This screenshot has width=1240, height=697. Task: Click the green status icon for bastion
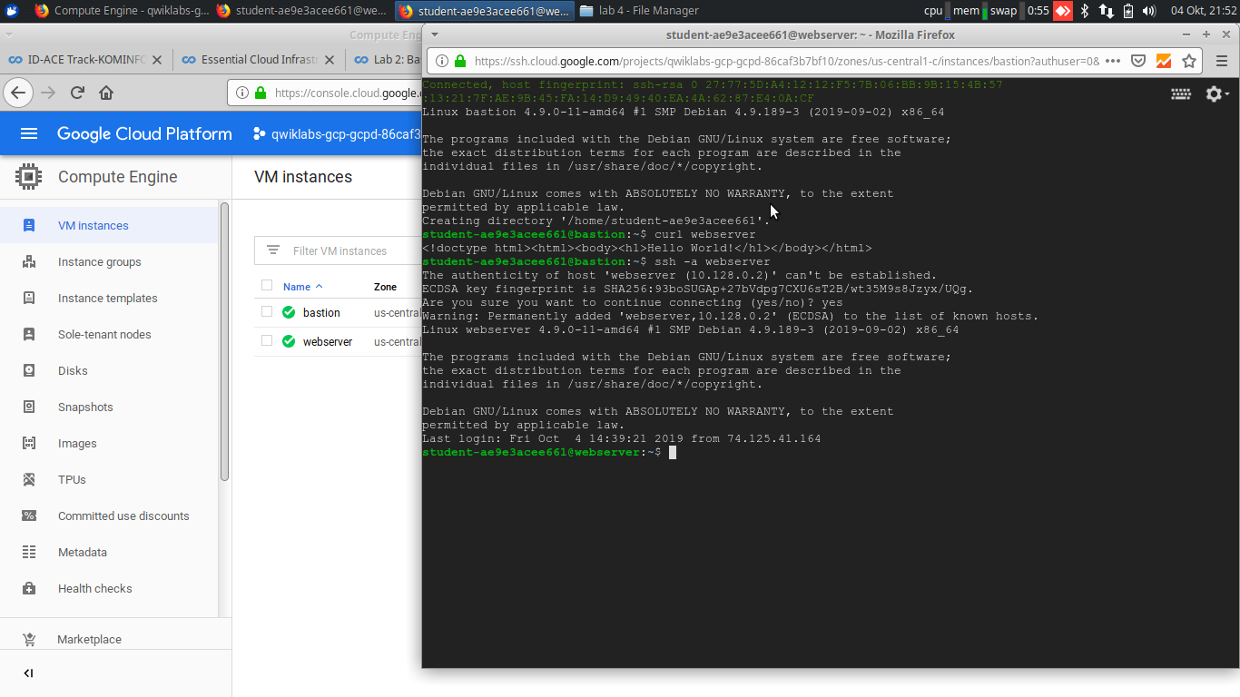tap(289, 312)
